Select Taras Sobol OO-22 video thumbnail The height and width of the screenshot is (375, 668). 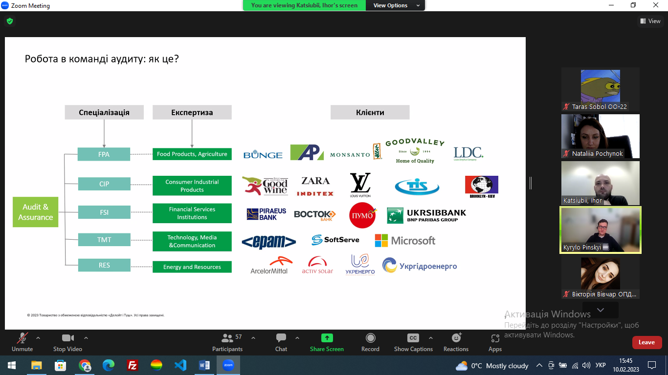(x=601, y=90)
